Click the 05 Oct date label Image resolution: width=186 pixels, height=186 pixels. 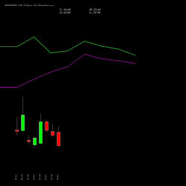[x=16, y=177]
